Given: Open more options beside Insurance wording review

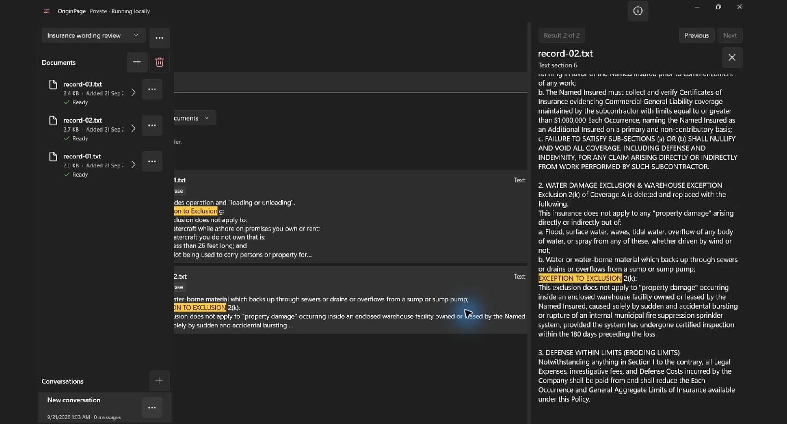Looking at the screenshot, I should (159, 38).
